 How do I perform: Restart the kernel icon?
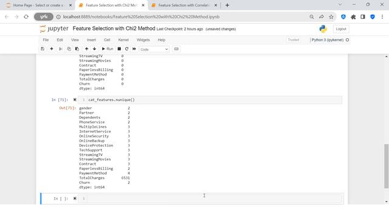point(126,49)
